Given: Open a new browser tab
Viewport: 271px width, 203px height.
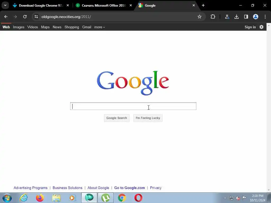Looking at the screenshot, I should 203,6.
